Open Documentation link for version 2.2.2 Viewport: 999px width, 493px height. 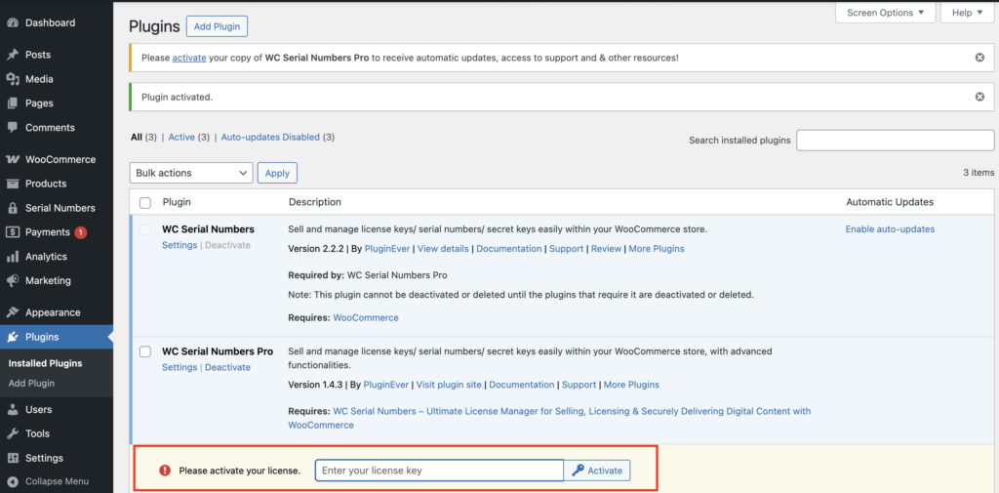click(509, 249)
